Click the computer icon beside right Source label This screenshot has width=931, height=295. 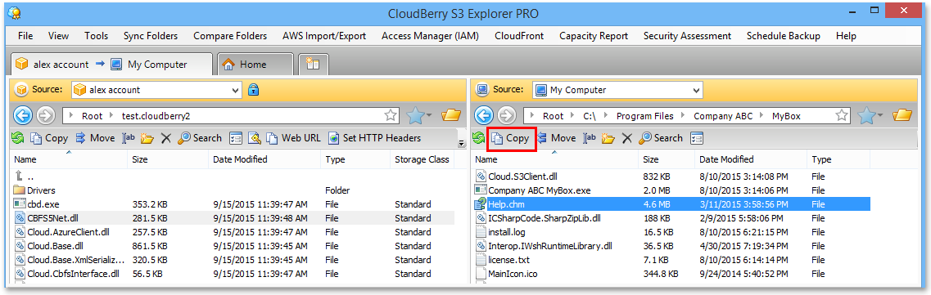pos(483,90)
